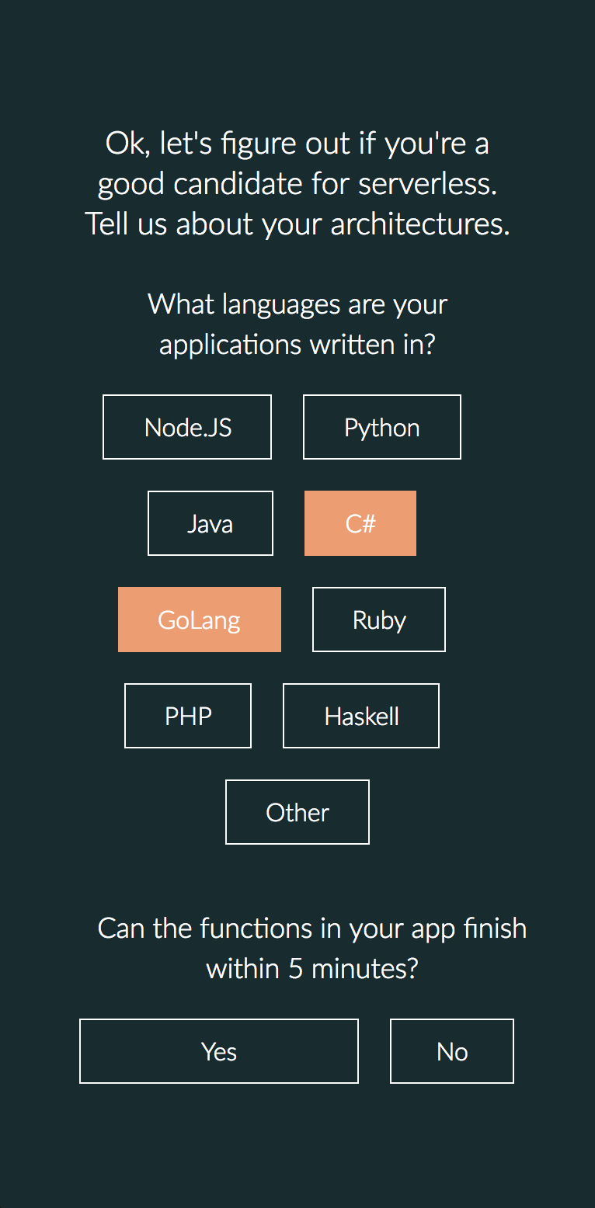This screenshot has width=595, height=1208.
Task: Toggle the Java language button
Action: tap(210, 523)
